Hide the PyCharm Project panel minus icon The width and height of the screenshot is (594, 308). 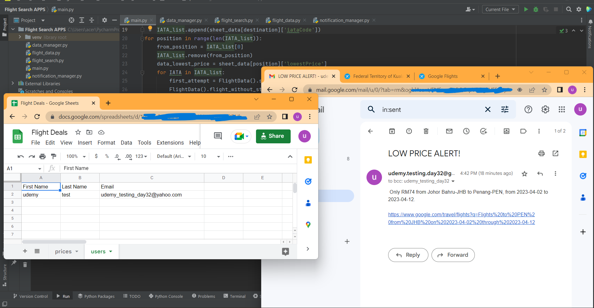(115, 20)
